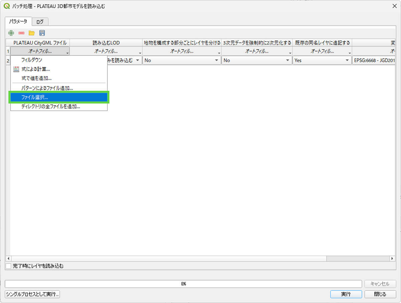Choose ファイル選択... menu entry

59,97
